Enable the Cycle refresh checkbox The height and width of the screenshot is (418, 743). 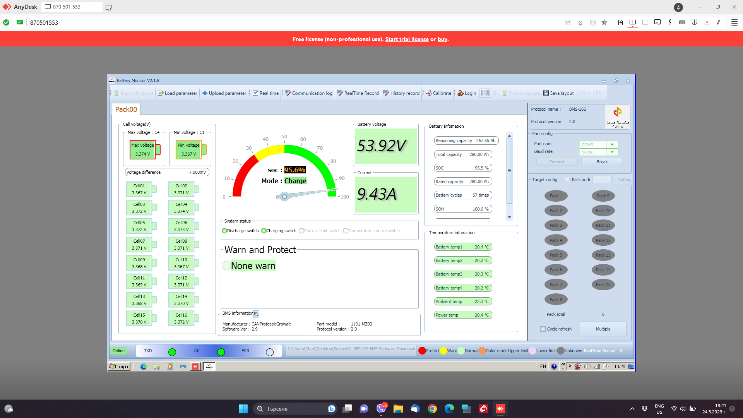click(543, 329)
